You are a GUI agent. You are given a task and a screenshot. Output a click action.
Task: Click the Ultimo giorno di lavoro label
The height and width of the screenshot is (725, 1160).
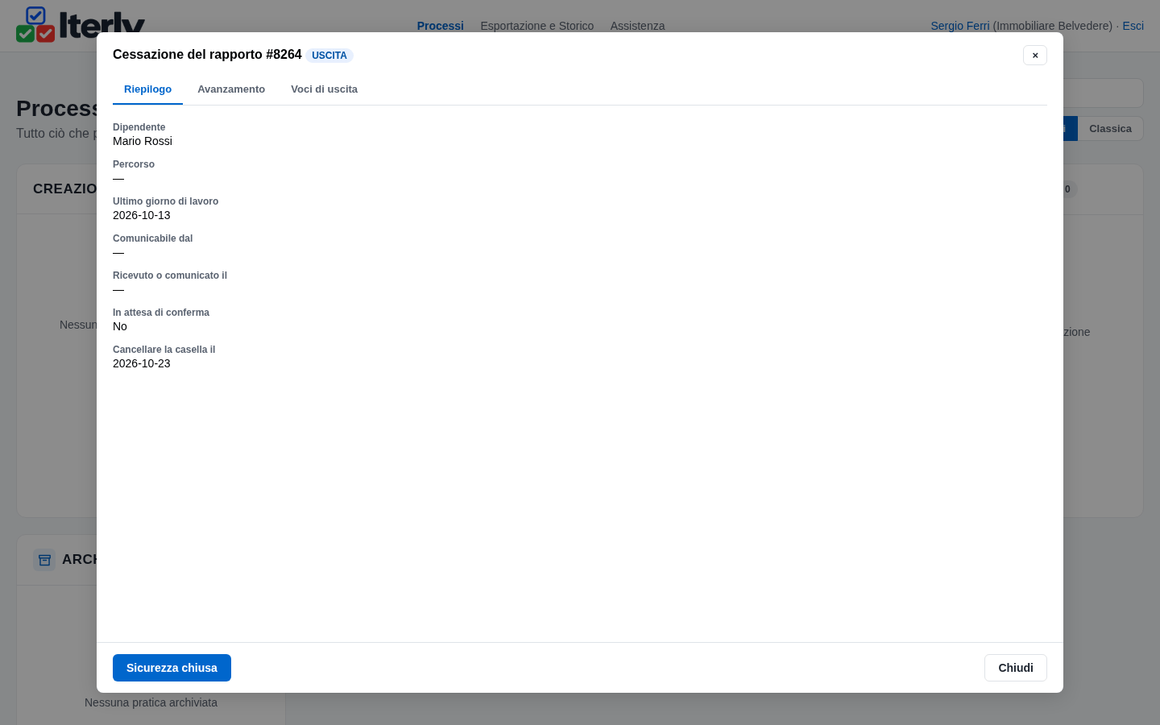(x=165, y=201)
